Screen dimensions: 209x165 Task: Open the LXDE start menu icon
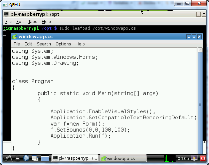pyautogui.click(x=9, y=158)
